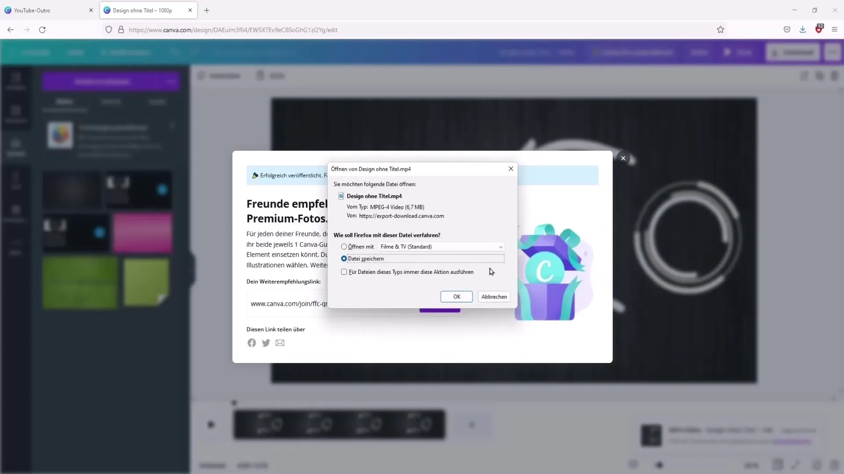Image resolution: width=844 pixels, height=474 pixels.
Task: Play the video with the timeline play button
Action: tap(211, 424)
